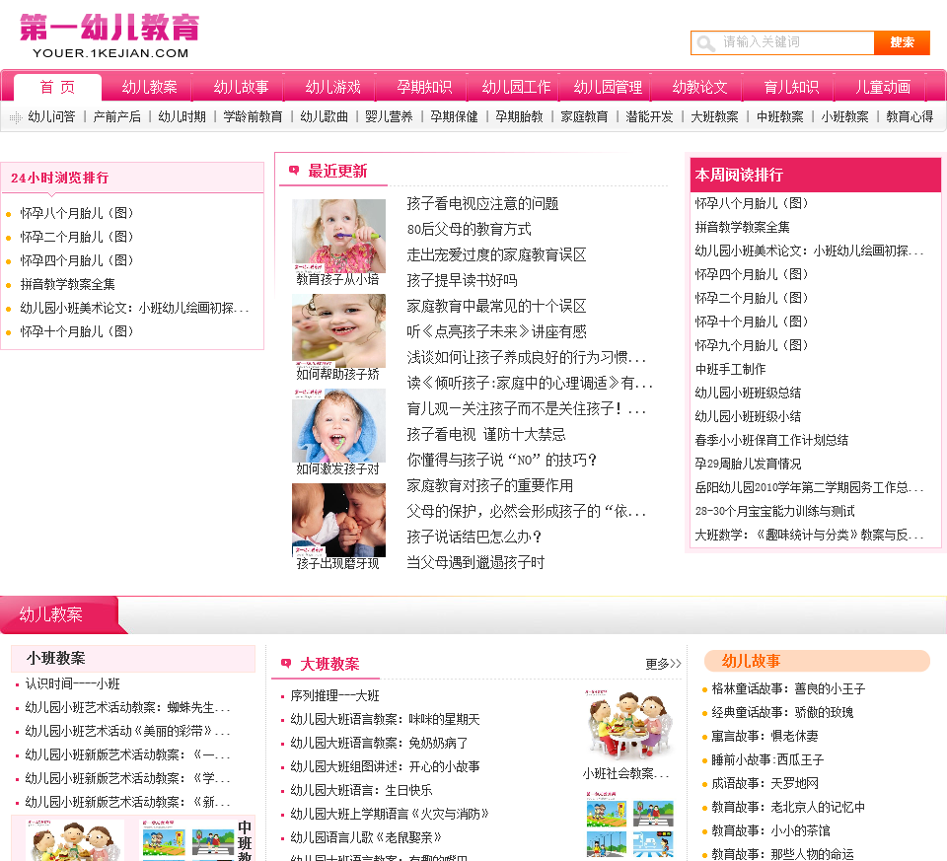Image resolution: width=947 pixels, height=861 pixels.
Task: Open the 幼儿教案 navigation menu
Action: 149,87
